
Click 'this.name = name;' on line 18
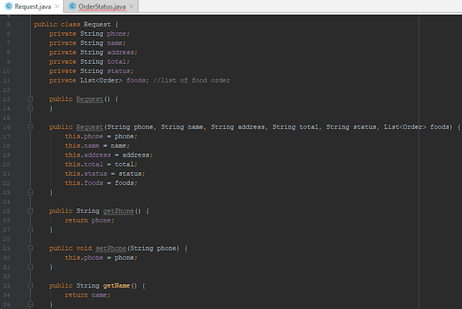97,146
